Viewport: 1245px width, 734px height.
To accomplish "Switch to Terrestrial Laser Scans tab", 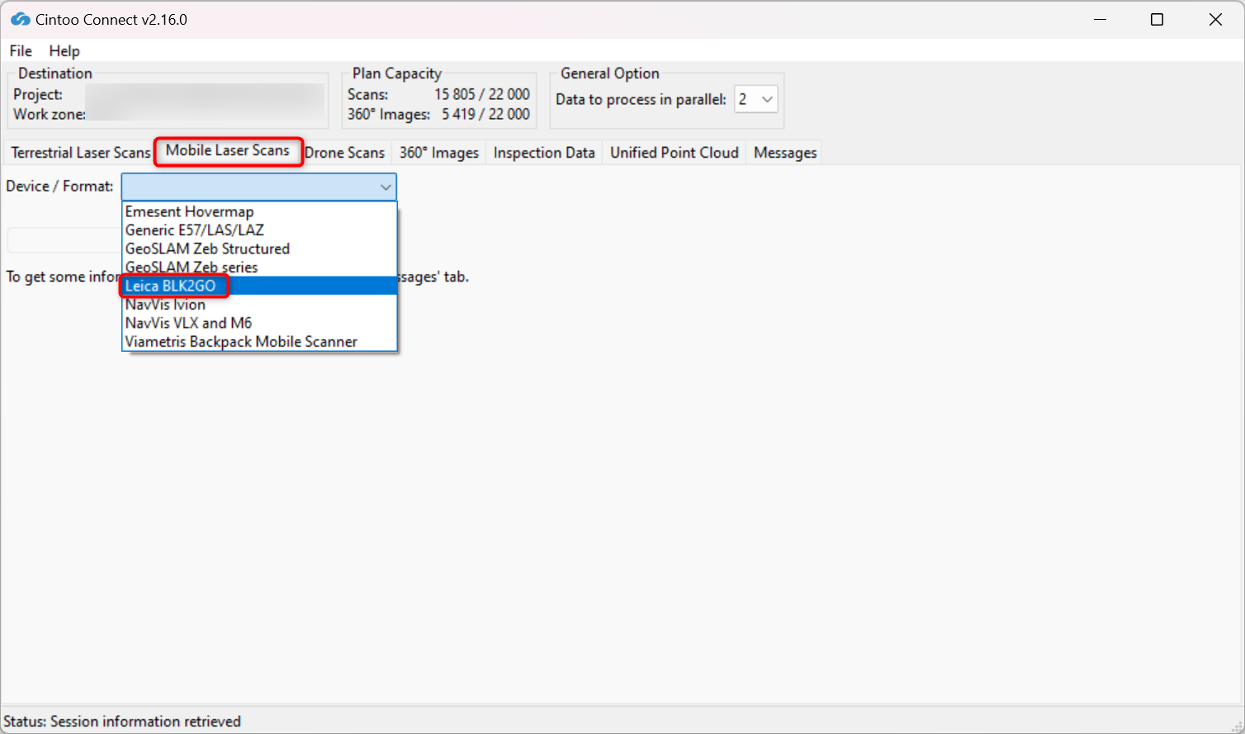I will [x=80, y=153].
